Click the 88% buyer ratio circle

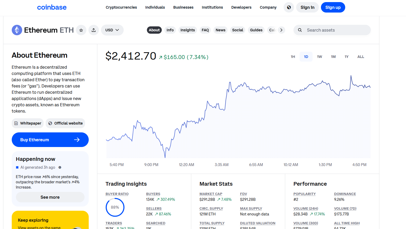(115, 207)
